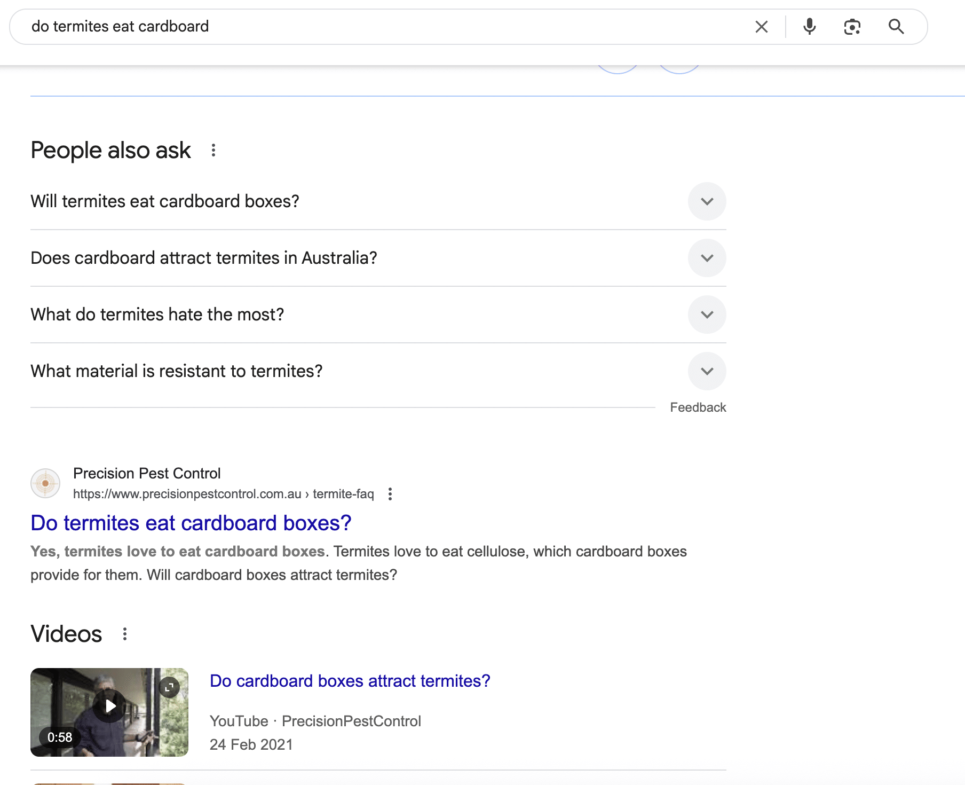Viewport: 965px width, 785px height.
Task: Click the magnifying glass search button
Action: pyautogui.click(x=896, y=27)
